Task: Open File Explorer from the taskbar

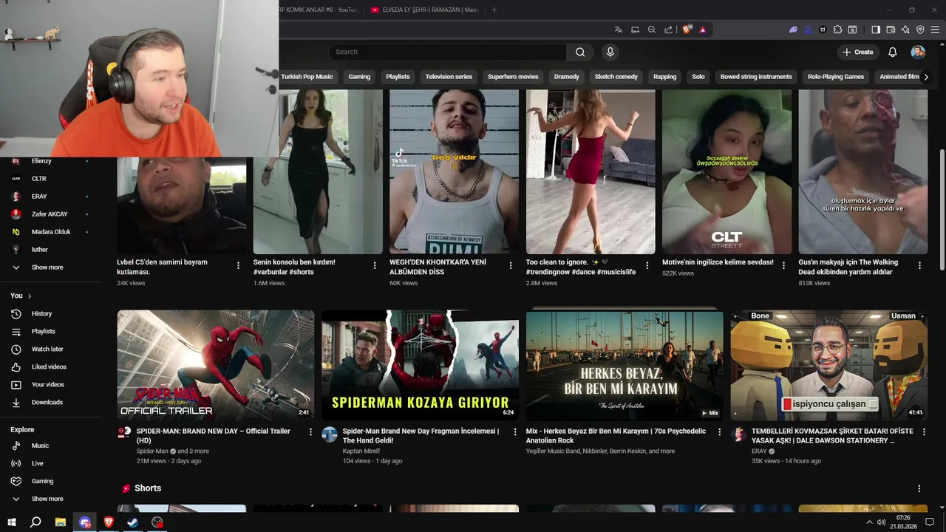Action: click(x=61, y=522)
